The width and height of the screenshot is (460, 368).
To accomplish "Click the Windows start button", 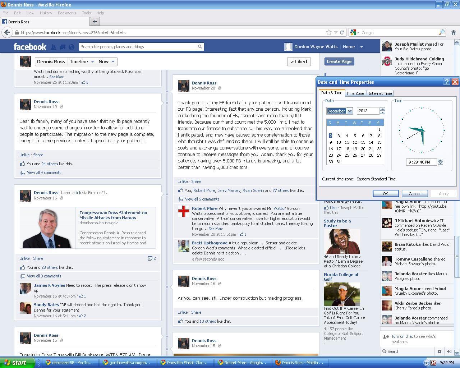I will (x=17, y=363).
